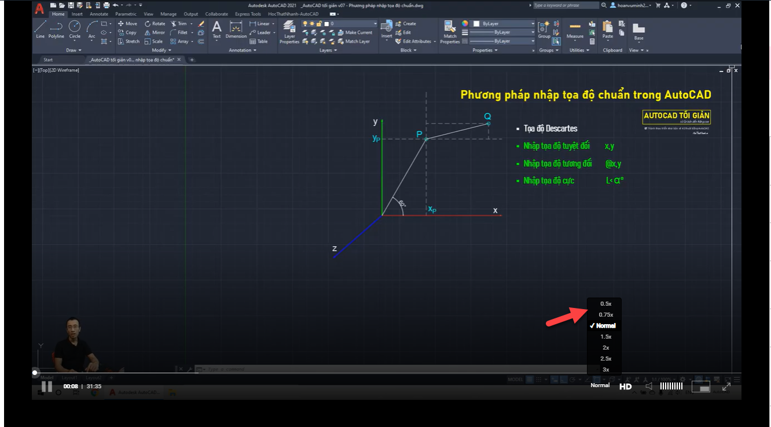
Task: Open the AutoCAD application menu logo
Action: pos(38,9)
